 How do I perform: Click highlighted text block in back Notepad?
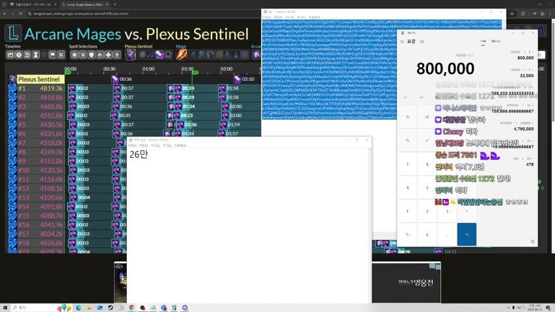[x=381, y=70]
